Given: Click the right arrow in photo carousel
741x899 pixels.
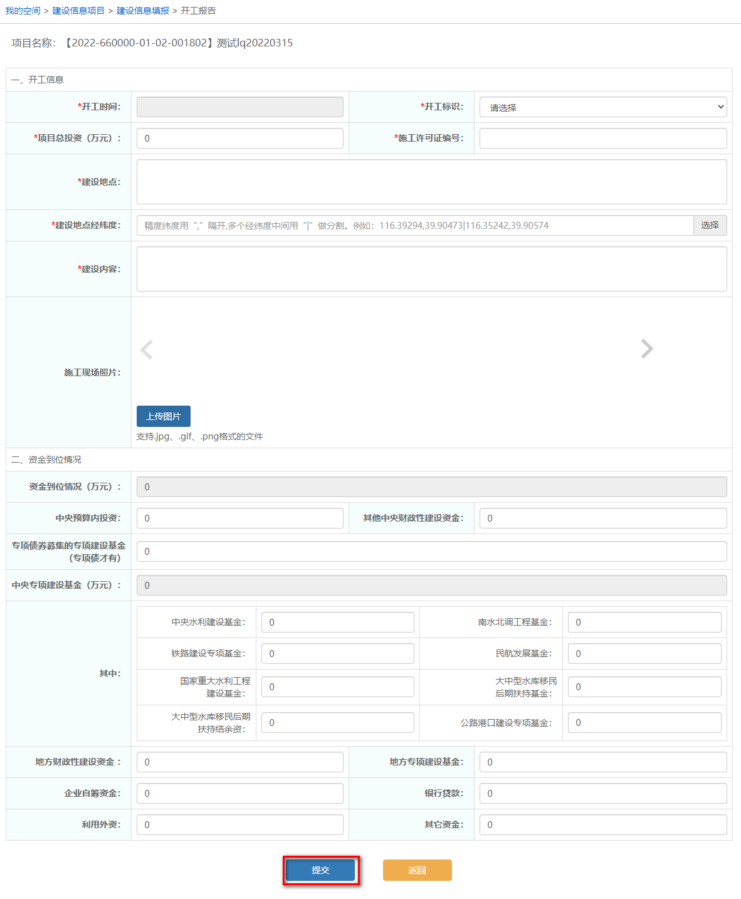Looking at the screenshot, I should [x=647, y=349].
